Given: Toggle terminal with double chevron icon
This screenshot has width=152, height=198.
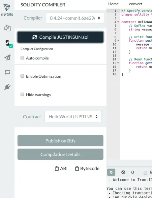Looking at the screenshot, I should pyautogui.click(x=111, y=172).
